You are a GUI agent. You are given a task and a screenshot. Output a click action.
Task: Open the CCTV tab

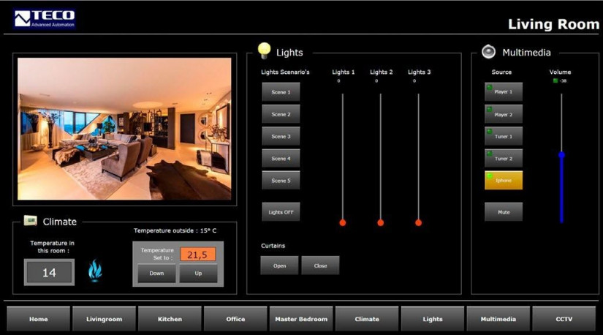tap(564, 319)
